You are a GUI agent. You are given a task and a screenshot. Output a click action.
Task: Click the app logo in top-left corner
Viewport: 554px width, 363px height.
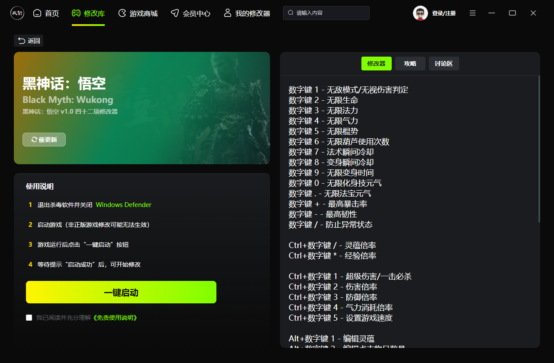tap(17, 13)
